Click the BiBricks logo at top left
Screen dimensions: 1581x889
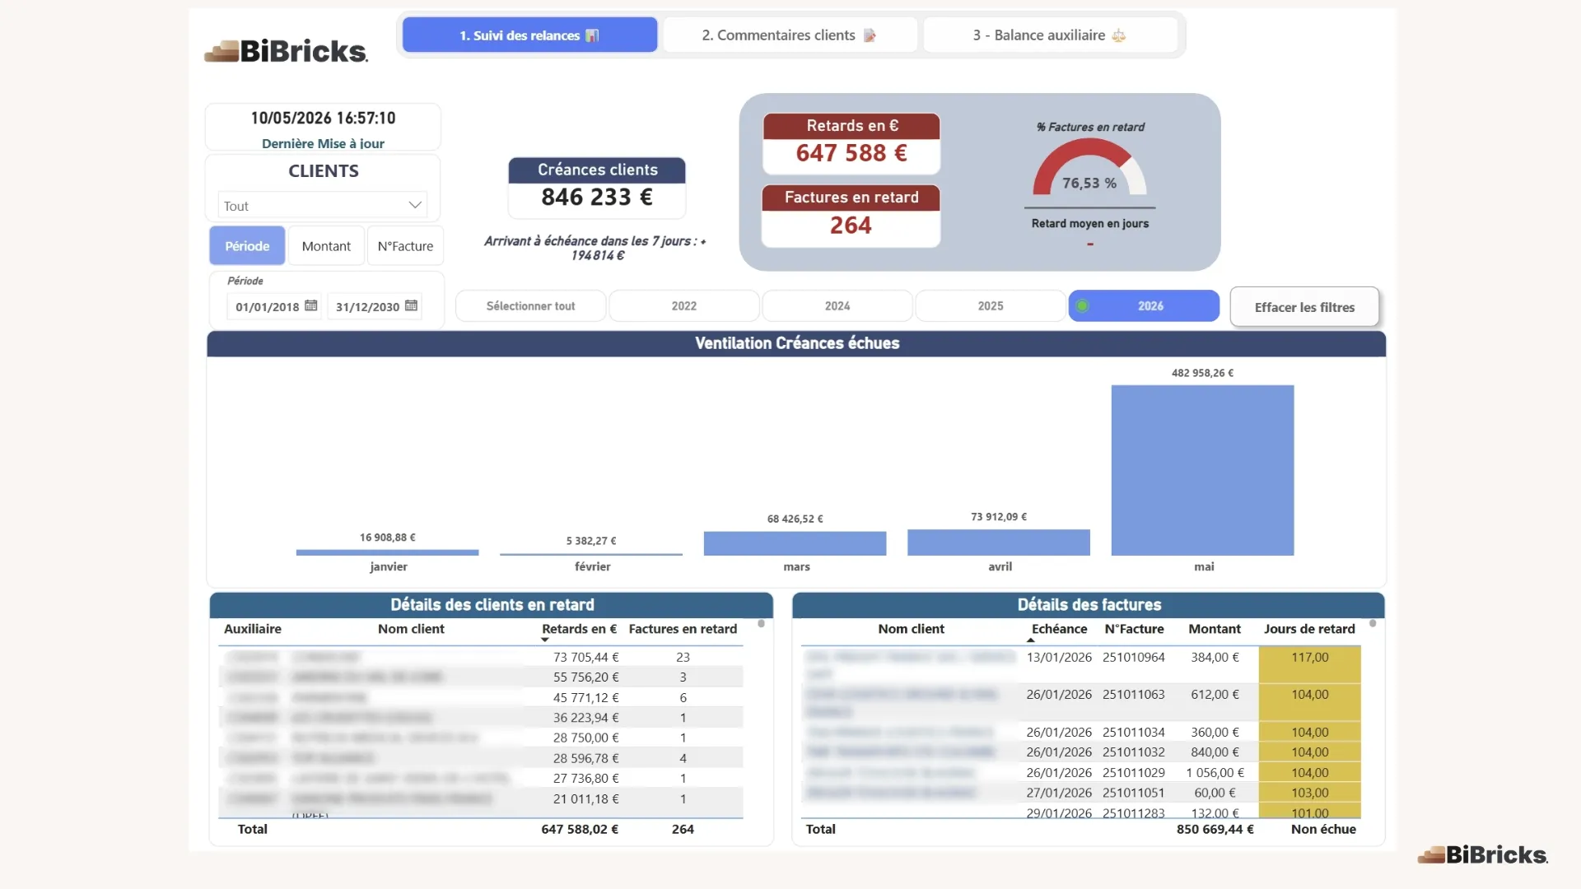(x=286, y=51)
